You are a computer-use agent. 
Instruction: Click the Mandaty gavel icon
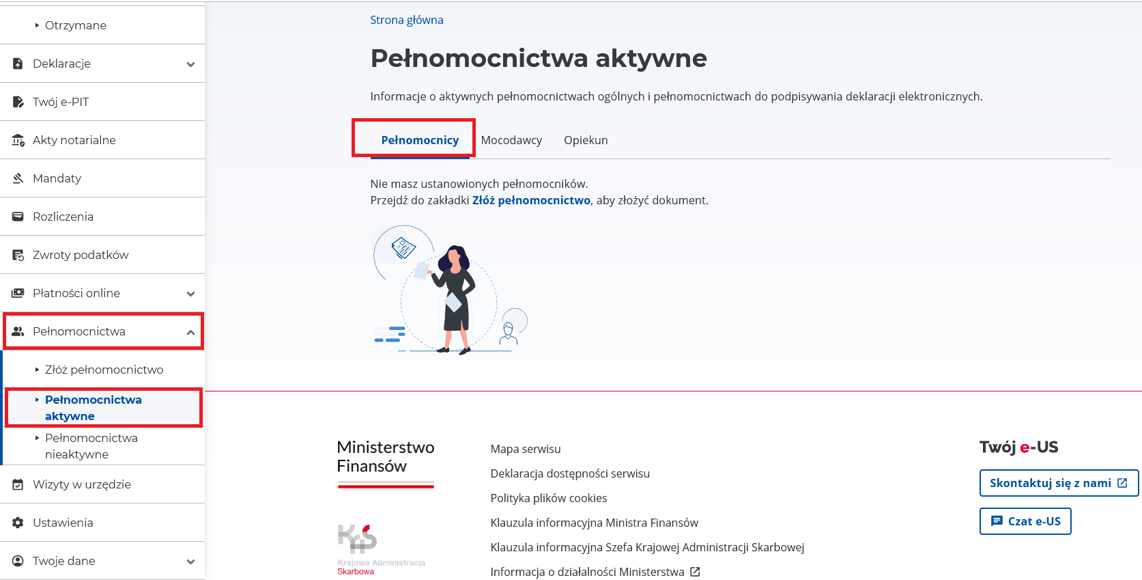click(x=18, y=178)
